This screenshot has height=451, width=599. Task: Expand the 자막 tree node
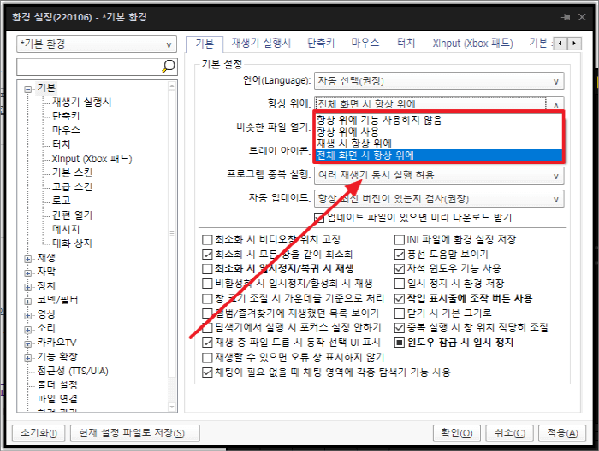28,273
